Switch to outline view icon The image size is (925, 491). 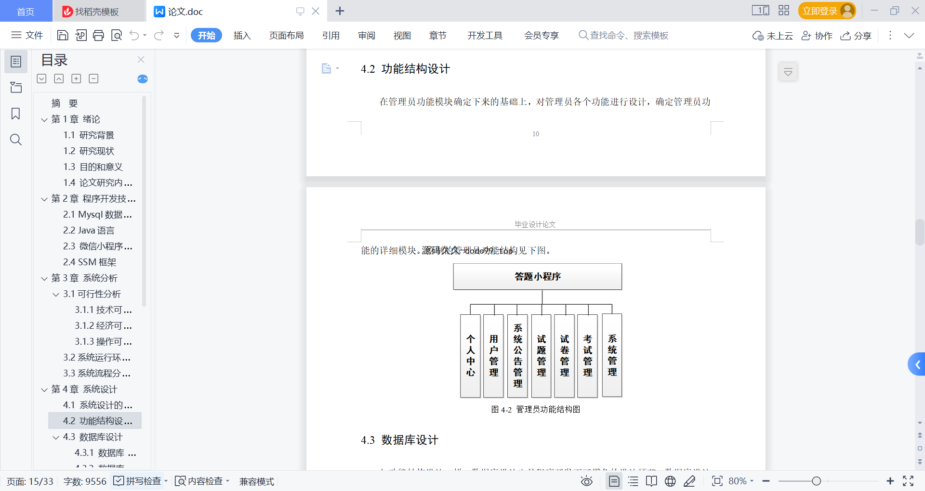[x=633, y=481]
